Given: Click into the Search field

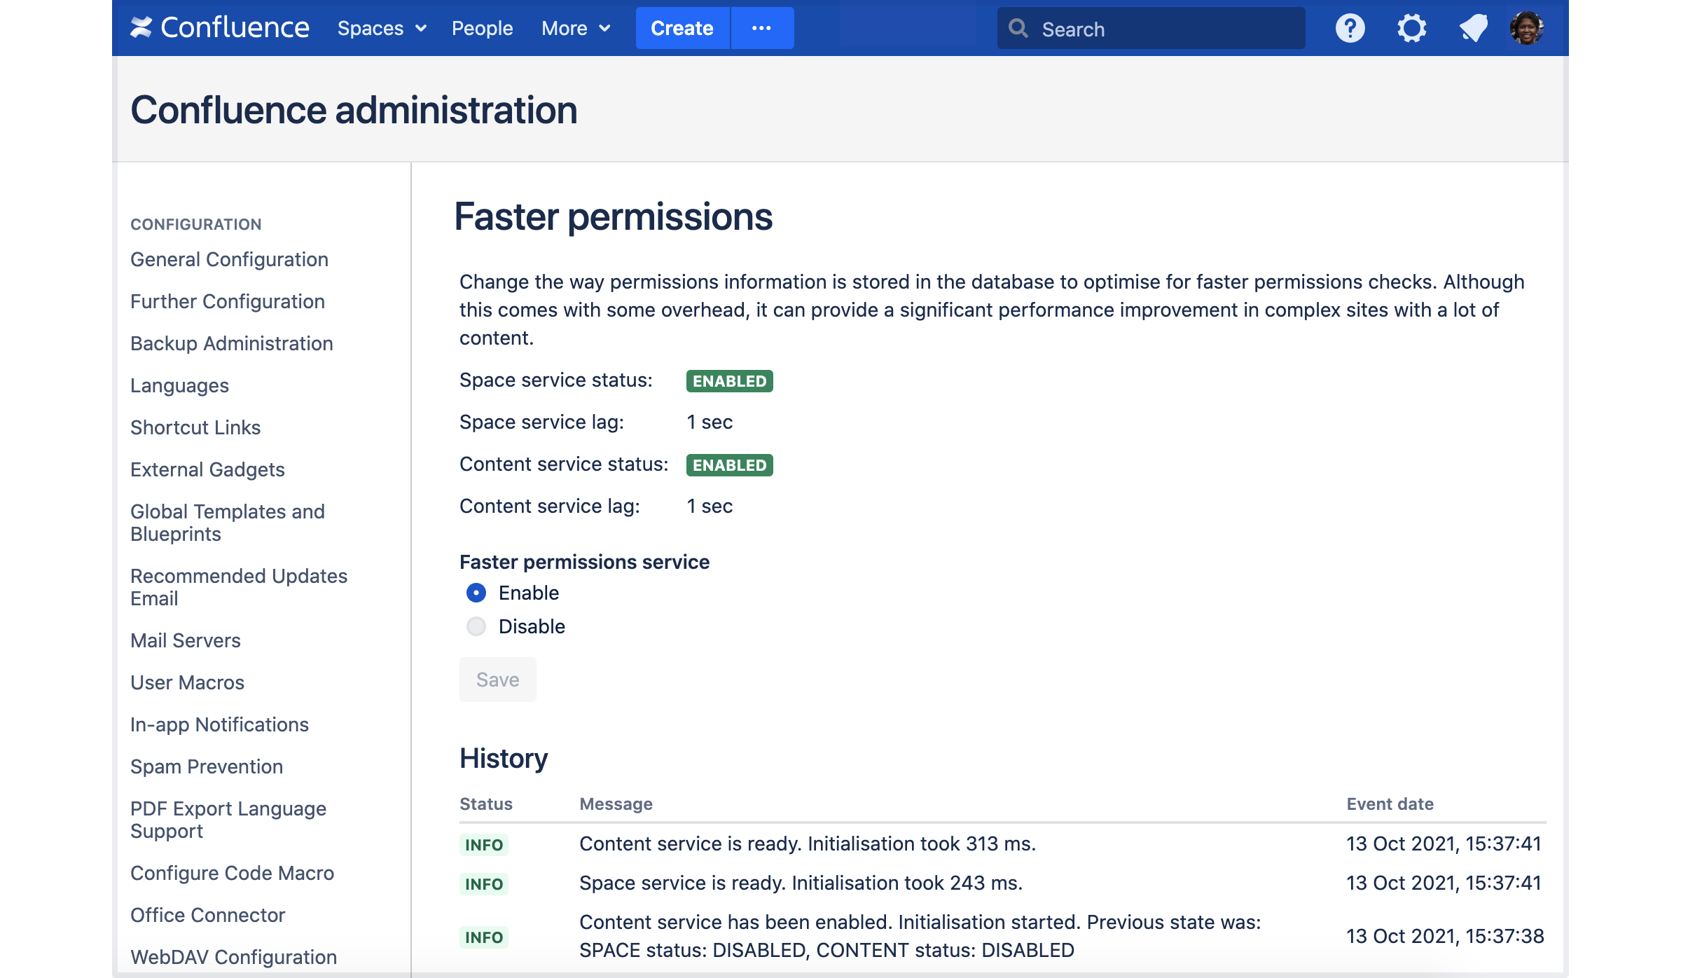Looking at the screenshot, I should pyautogui.click(x=1151, y=28).
